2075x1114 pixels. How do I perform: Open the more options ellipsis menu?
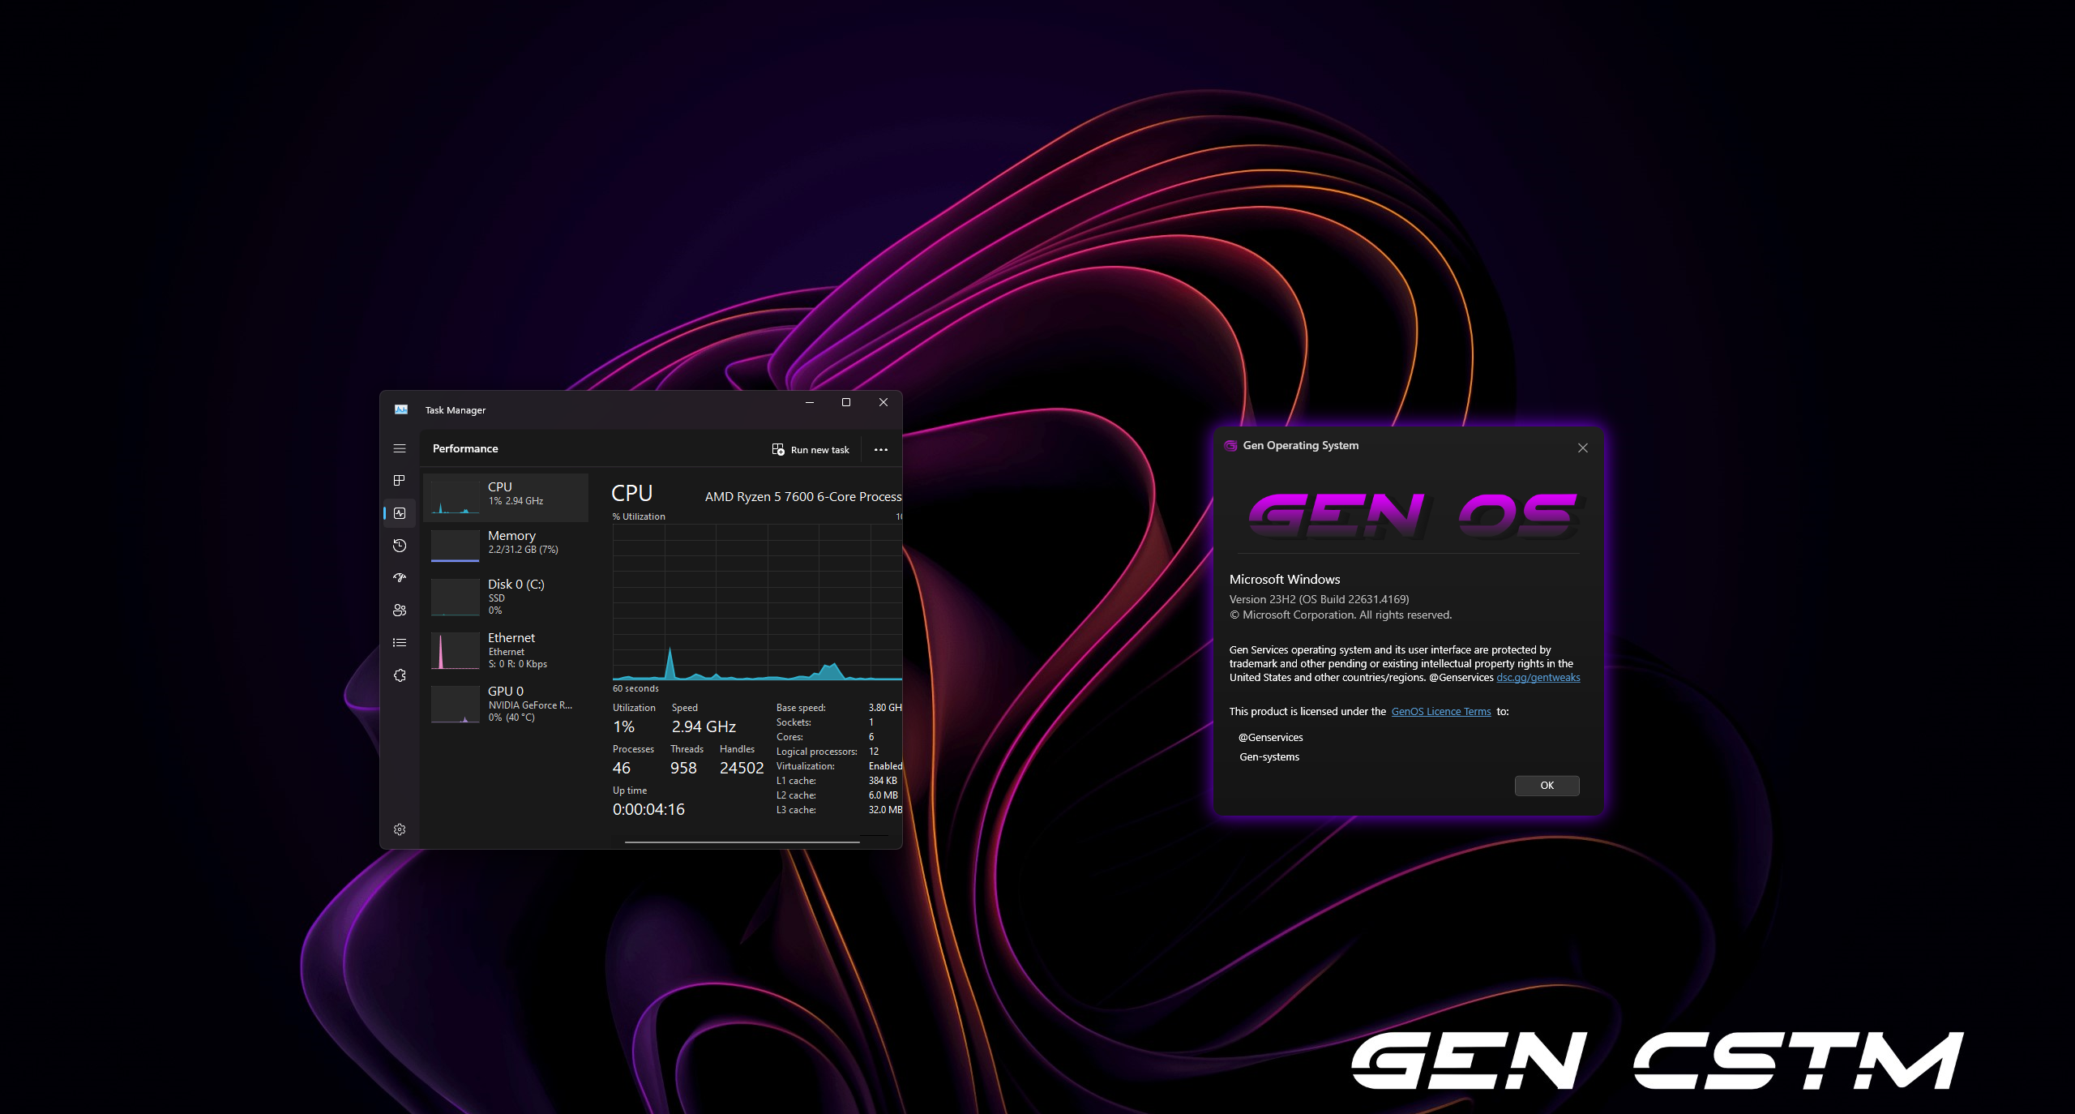tap(880, 449)
